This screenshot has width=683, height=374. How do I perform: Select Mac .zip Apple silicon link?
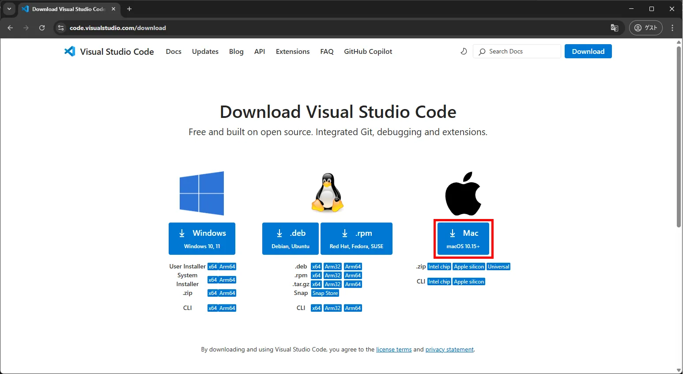[469, 267]
